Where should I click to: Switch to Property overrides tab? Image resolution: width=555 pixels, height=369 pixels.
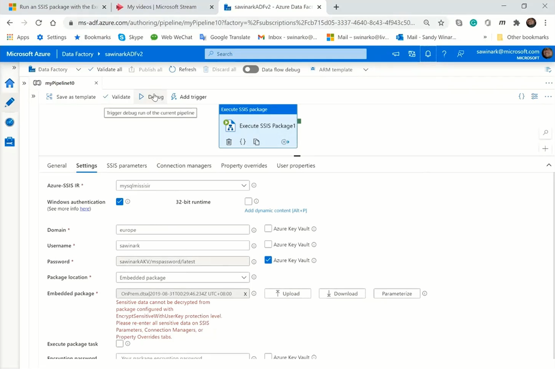pyautogui.click(x=244, y=165)
